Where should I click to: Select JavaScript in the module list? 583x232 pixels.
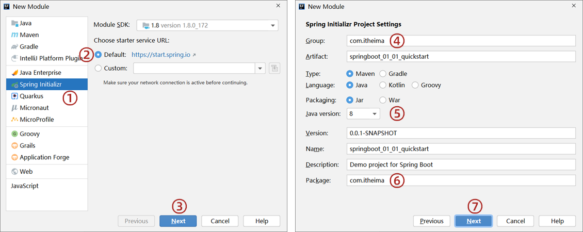25,186
